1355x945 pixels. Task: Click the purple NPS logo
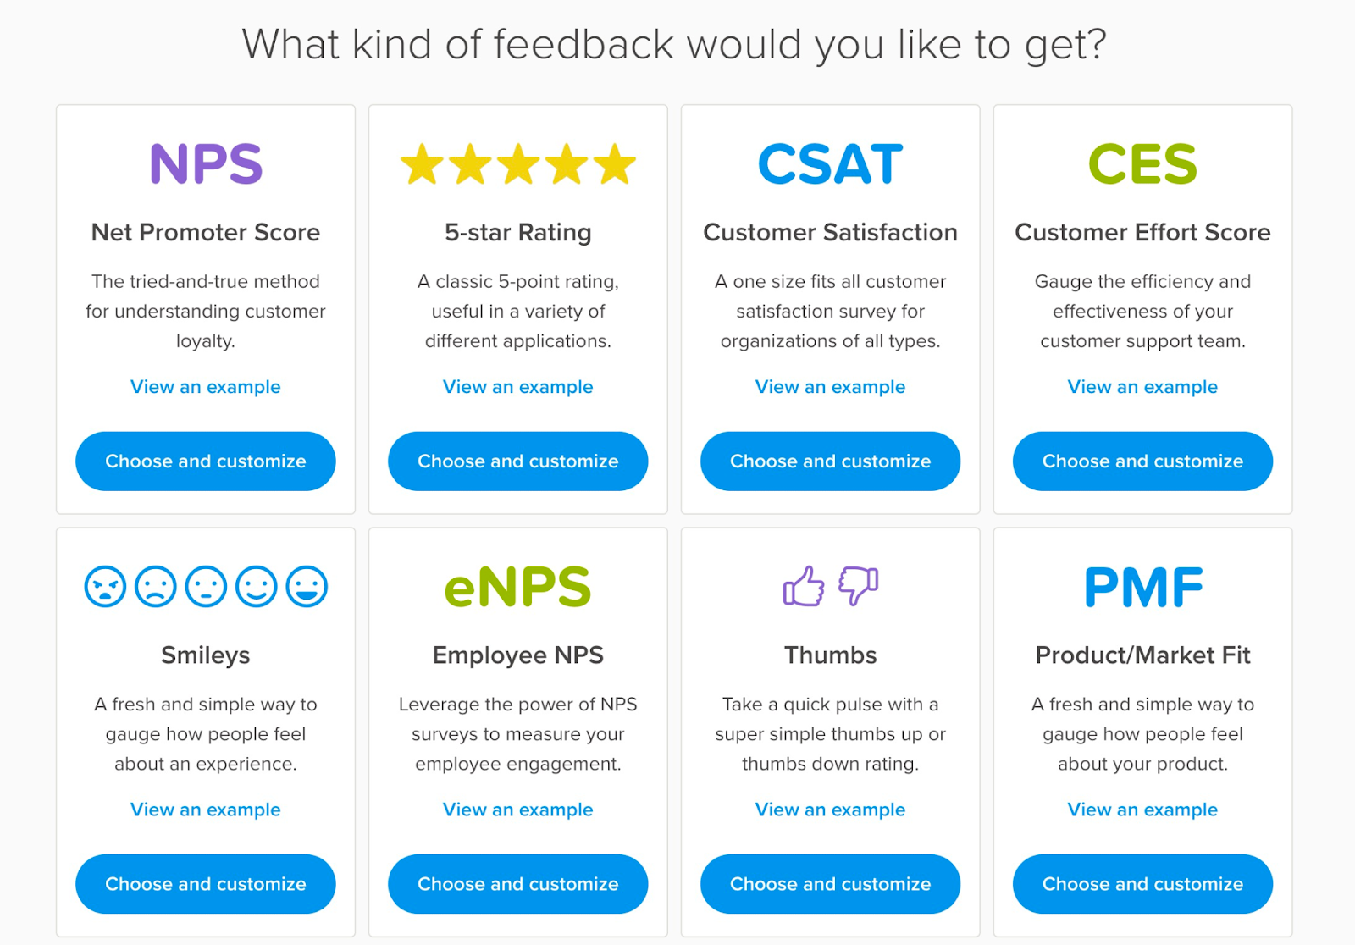coord(206,163)
